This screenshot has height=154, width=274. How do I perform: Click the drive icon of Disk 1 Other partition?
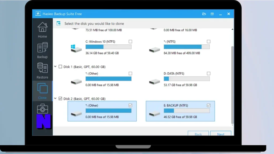click(76, 82)
